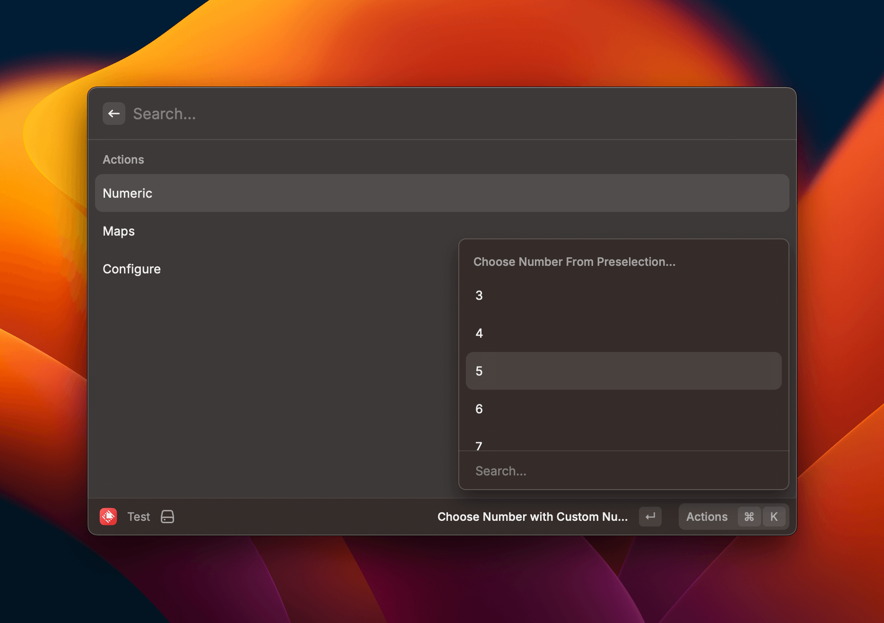
Task: Select the Numeric action item
Action: tap(442, 193)
